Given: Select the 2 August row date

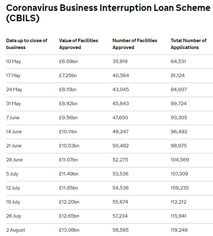Looking at the screenshot, I should pyautogui.click(x=16, y=230).
